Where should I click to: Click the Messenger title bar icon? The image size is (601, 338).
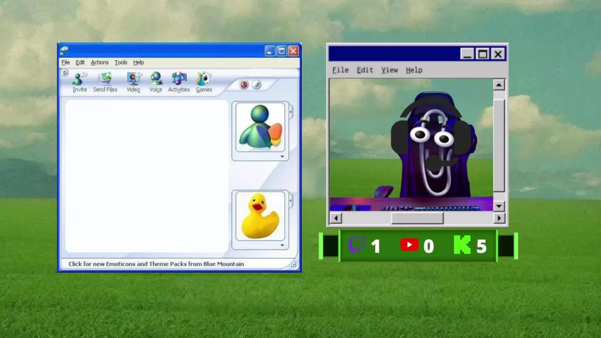64,51
